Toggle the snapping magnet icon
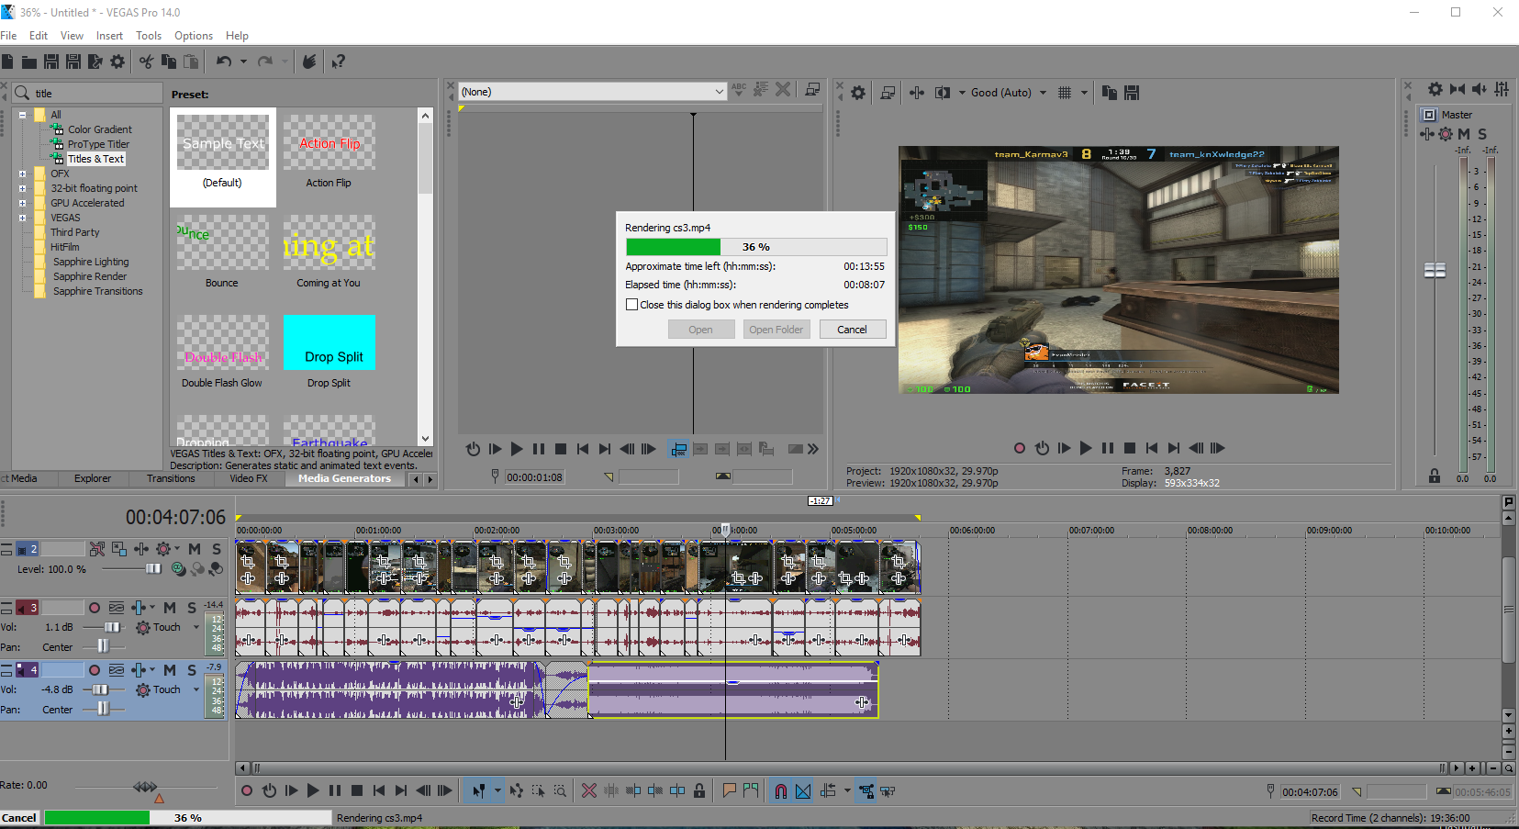This screenshot has height=829, width=1519. (780, 790)
